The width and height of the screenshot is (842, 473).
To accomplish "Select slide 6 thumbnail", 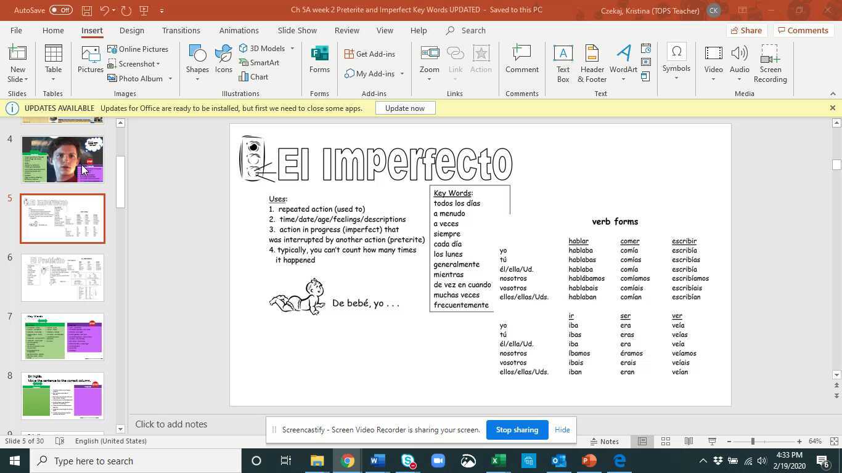I will [x=62, y=277].
